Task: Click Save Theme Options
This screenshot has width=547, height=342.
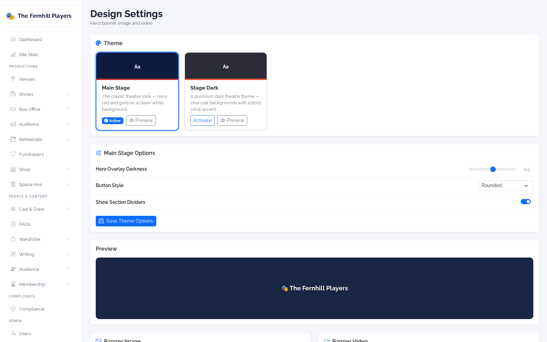Action: pos(126,221)
